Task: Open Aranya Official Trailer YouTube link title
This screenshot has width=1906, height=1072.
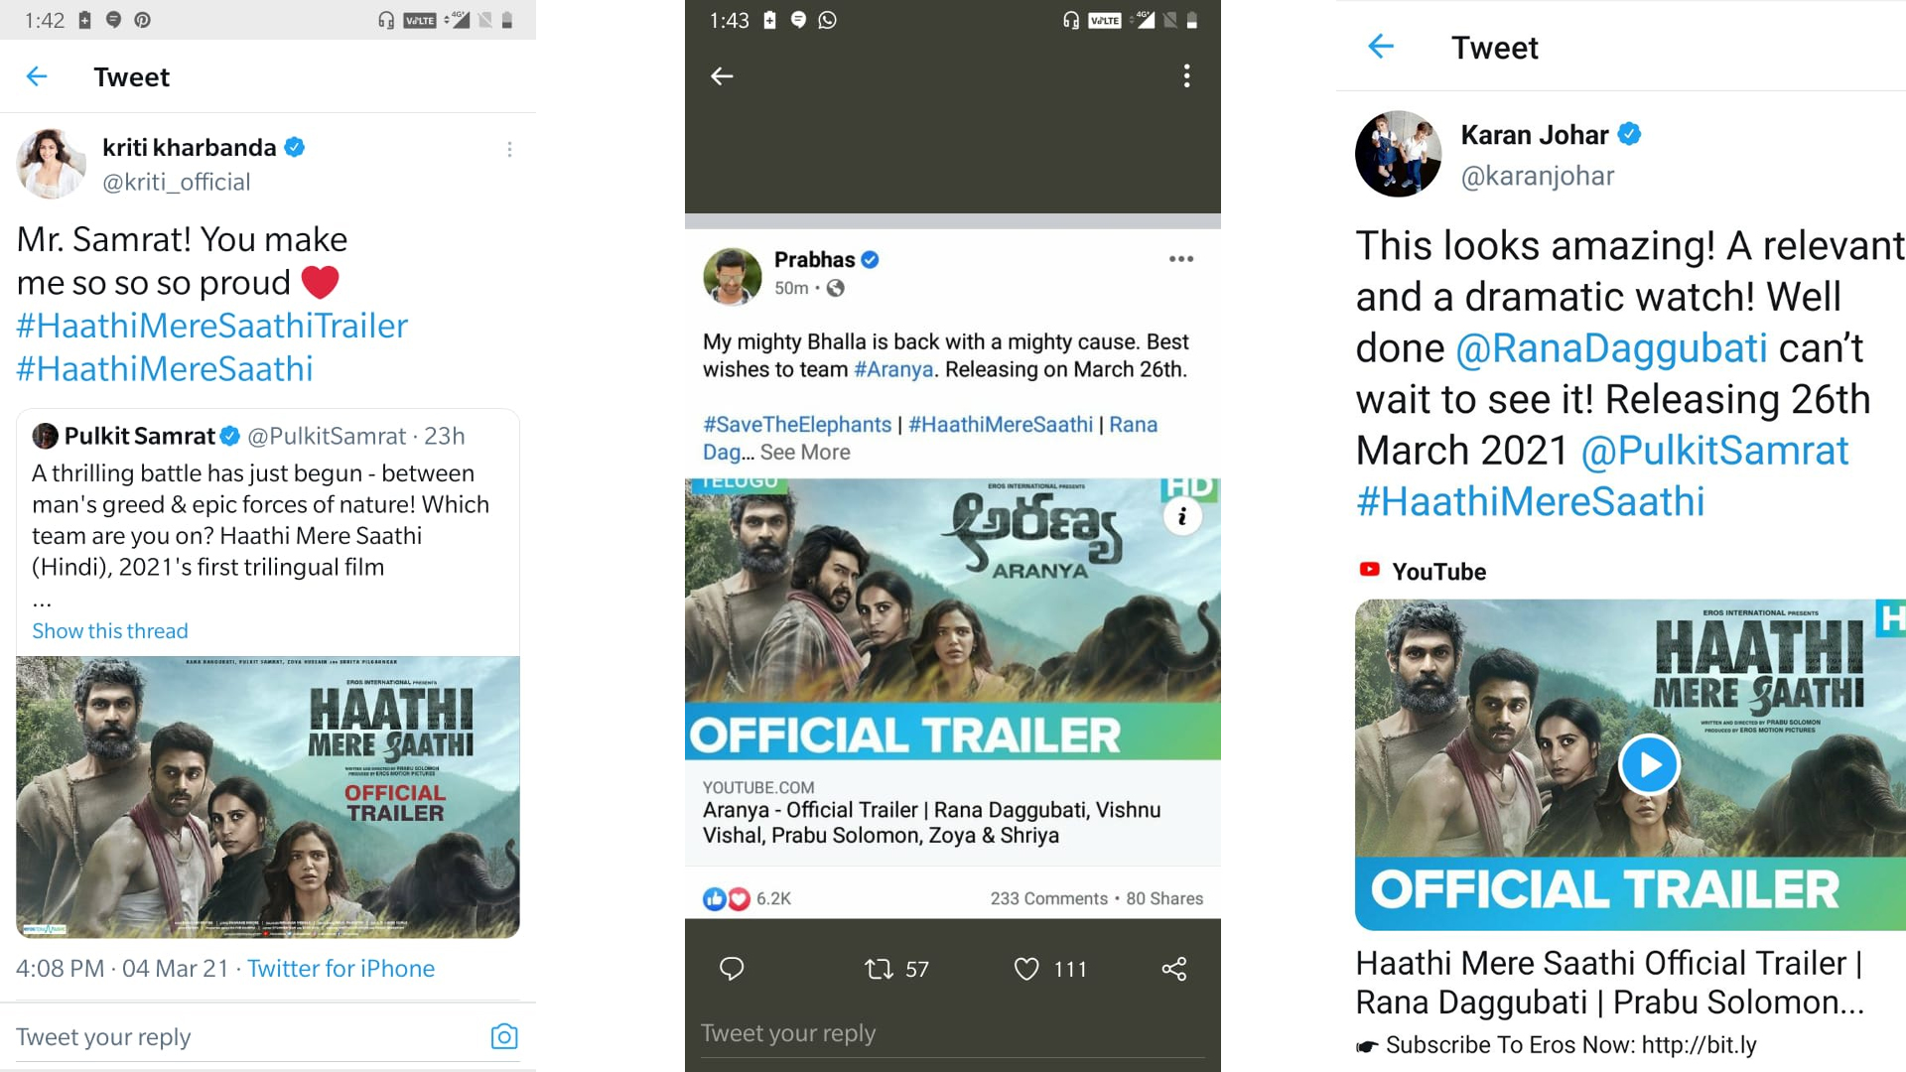Action: (931, 823)
